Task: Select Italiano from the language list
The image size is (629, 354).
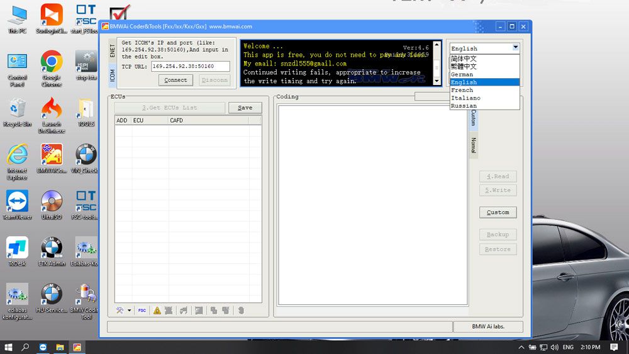Action: pos(484,98)
